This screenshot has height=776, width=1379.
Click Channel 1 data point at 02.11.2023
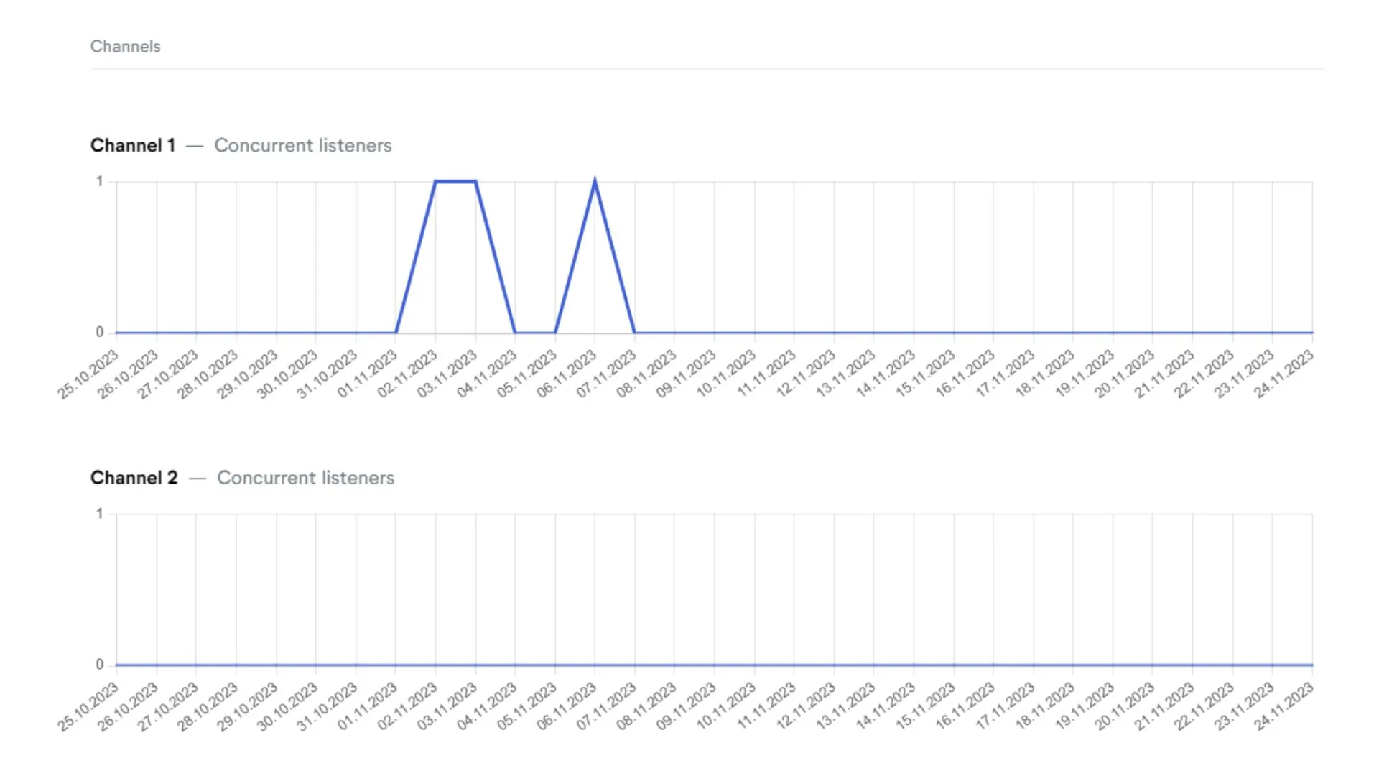click(435, 181)
